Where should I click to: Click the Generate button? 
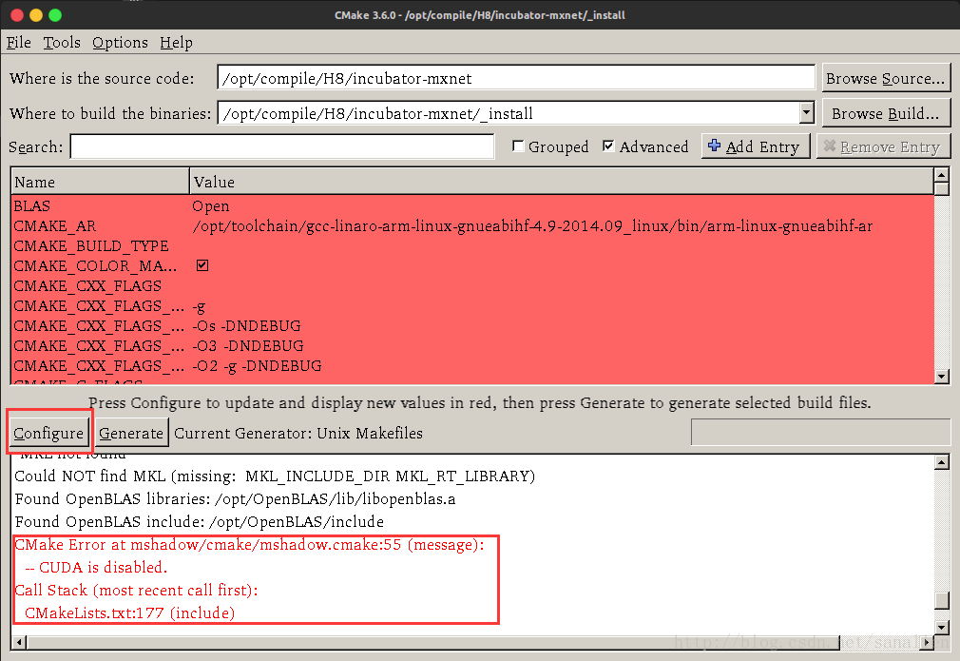[x=131, y=433]
